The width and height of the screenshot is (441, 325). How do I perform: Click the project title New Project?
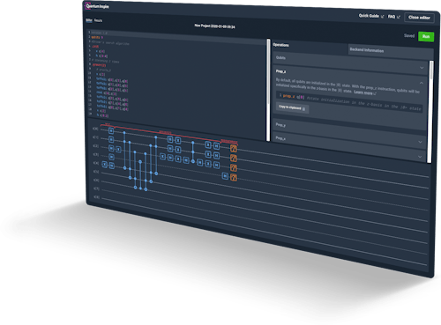click(x=214, y=26)
